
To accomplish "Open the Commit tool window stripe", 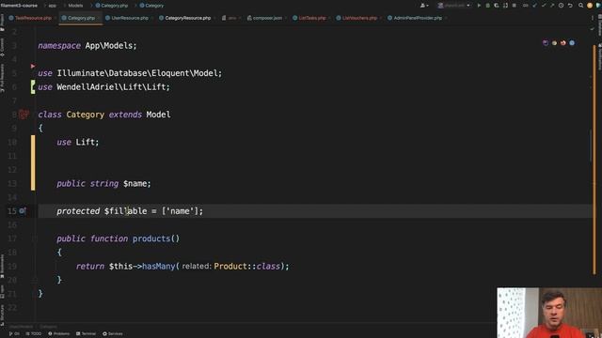I will point(2,48).
